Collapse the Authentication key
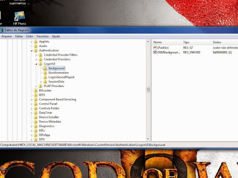 (x=32, y=50)
